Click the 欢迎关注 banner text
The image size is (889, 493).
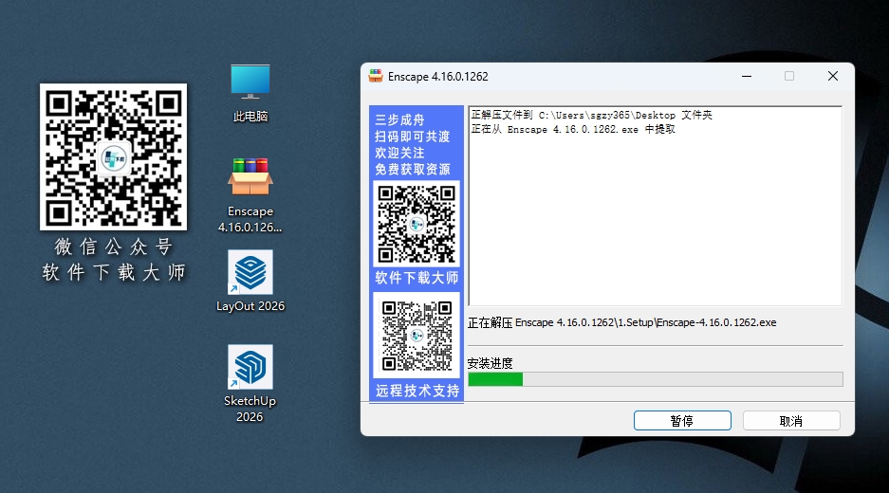point(399,153)
